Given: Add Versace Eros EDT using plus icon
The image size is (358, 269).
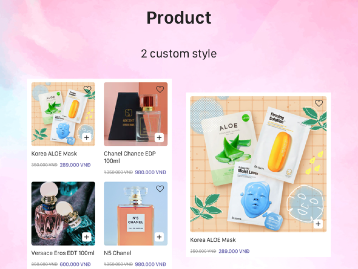Looking at the screenshot, I should tap(87, 237).
